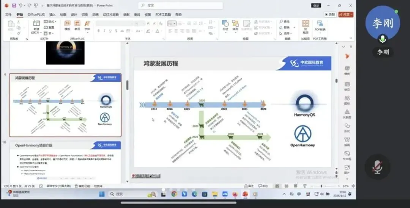Click the text highlight color pen
The width and height of the screenshot is (410, 208).
(148, 31)
